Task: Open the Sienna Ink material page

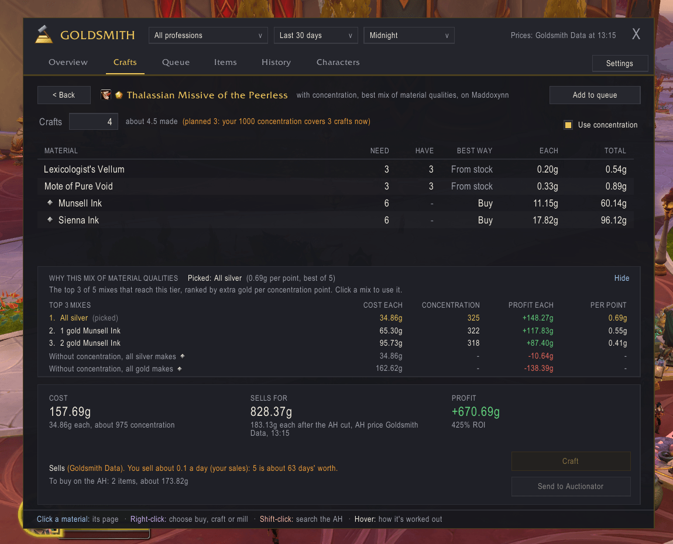Action: click(335, 220)
